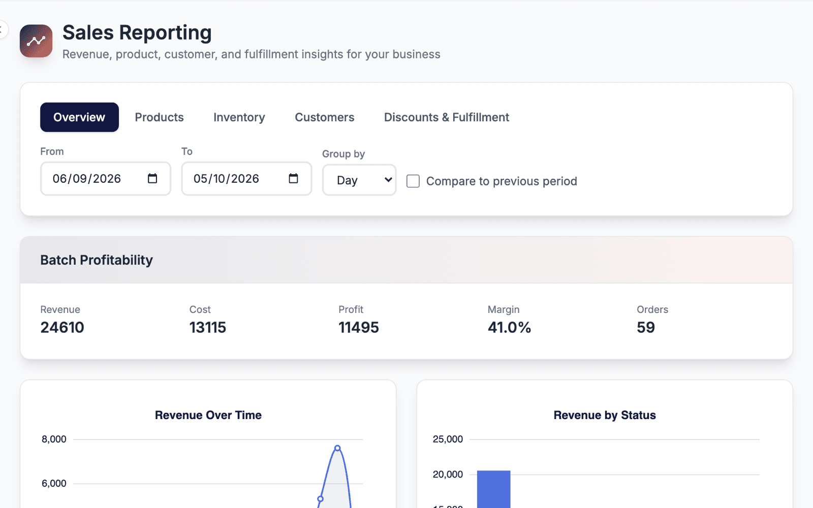
Task: Open the Inventory tab
Action: [x=239, y=117]
